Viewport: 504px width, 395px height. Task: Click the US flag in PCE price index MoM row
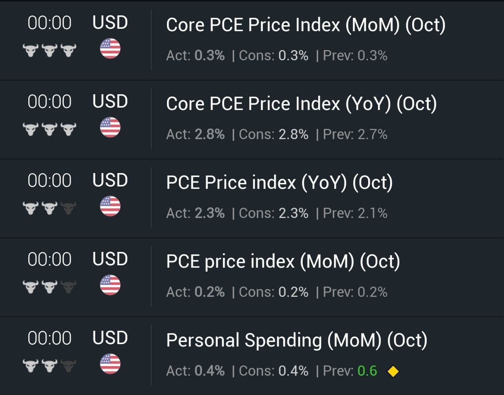pyautogui.click(x=110, y=285)
